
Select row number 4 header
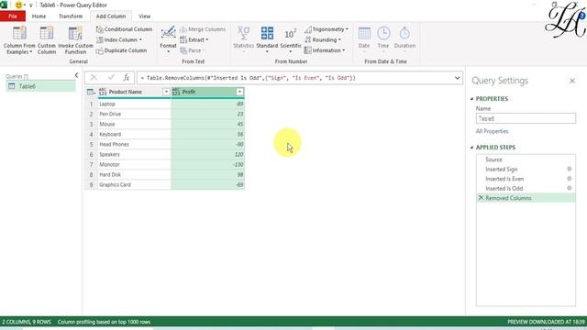91,134
